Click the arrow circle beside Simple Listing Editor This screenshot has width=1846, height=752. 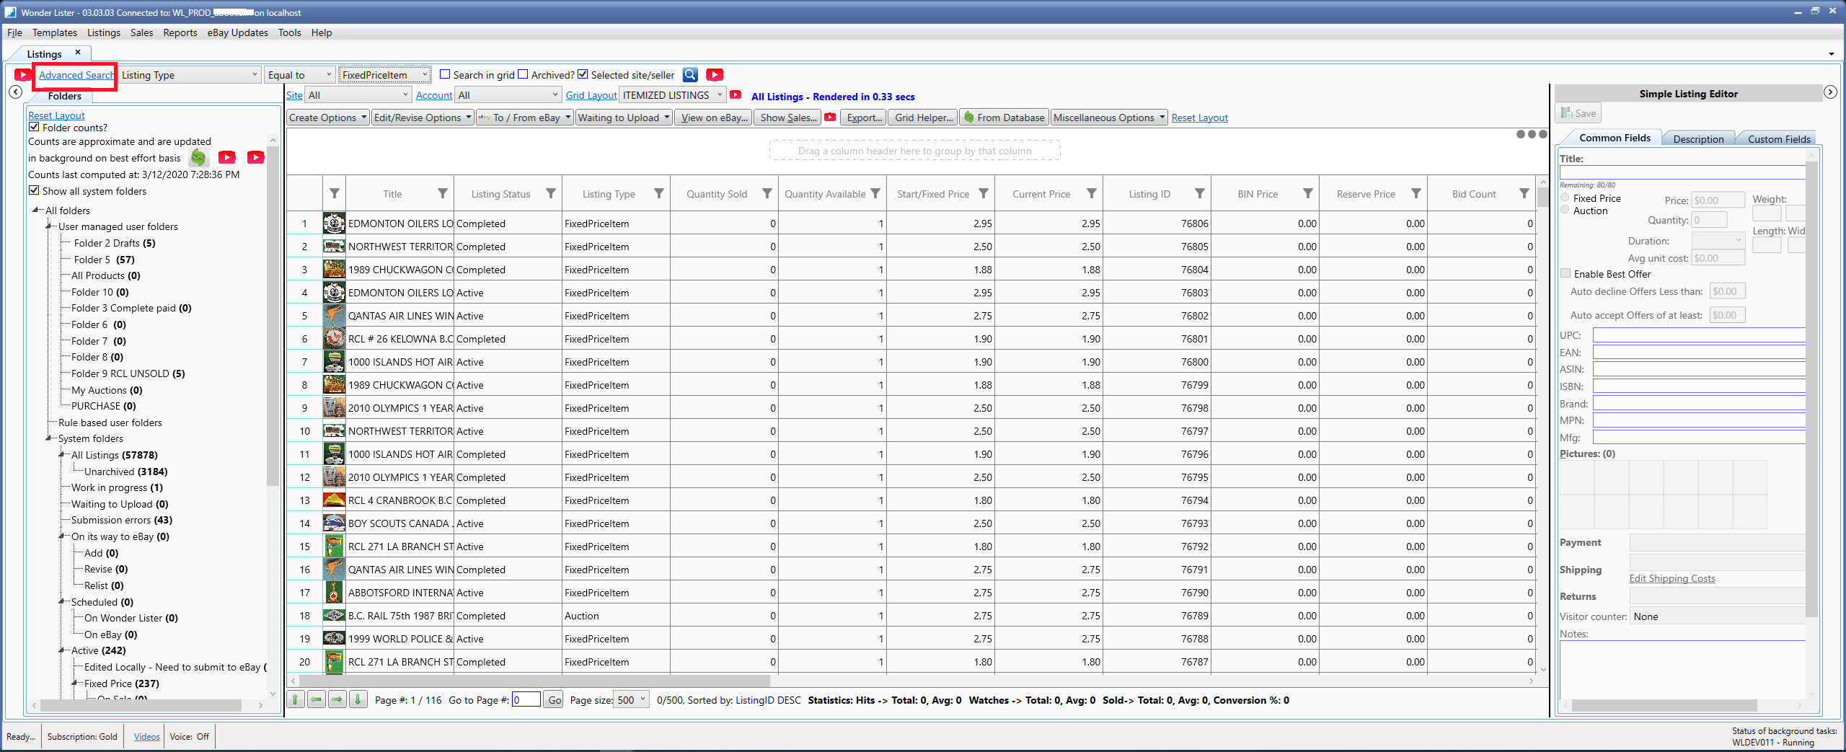point(1830,92)
